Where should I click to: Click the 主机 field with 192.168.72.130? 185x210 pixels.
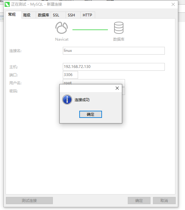(x=114, y=67)
